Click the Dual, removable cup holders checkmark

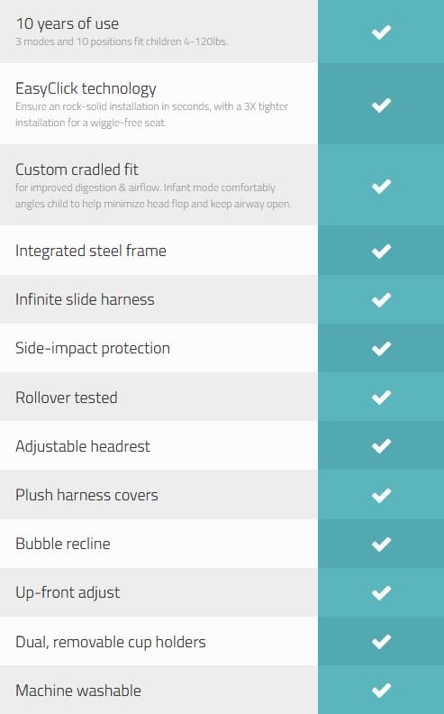click(381, 641)
